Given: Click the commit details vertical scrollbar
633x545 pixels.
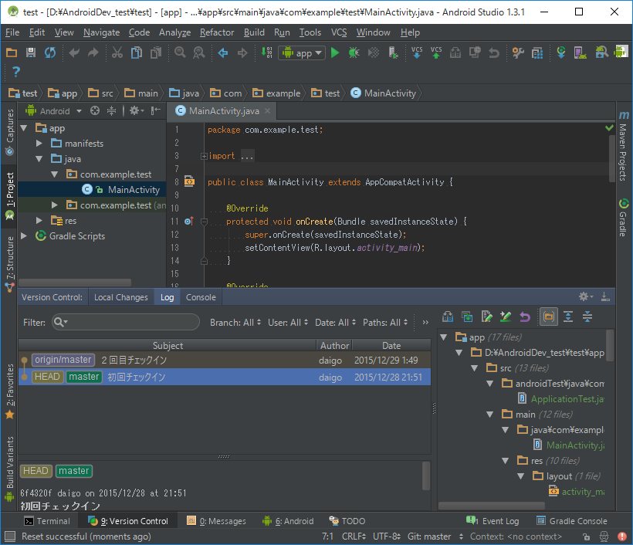Looking at the screenshot, I should tap(426, 476).
